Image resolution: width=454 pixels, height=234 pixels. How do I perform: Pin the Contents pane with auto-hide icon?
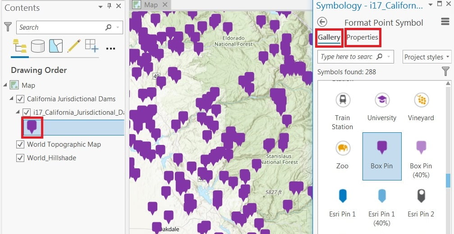[x=109, y=6]
